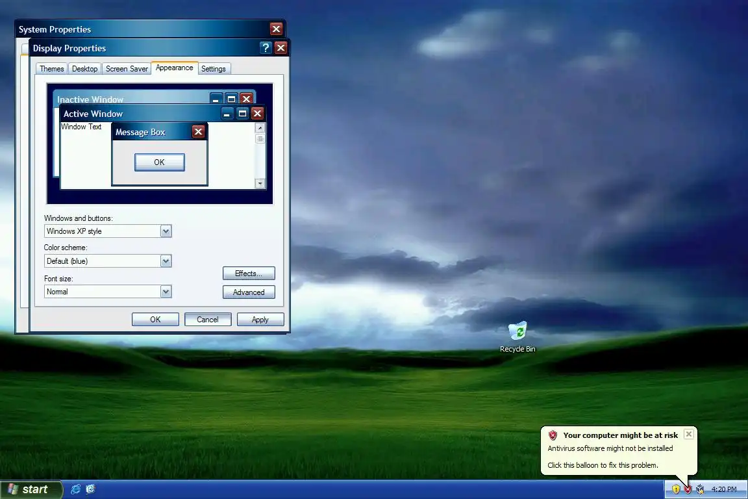The image size is (748, 499).
Task: Expand the Font size dropdown
Action: point(166,292)
